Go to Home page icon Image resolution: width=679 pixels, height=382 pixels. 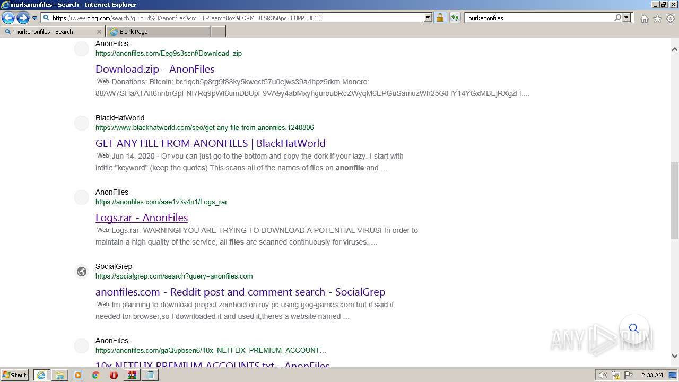click(x=644, y=19)
